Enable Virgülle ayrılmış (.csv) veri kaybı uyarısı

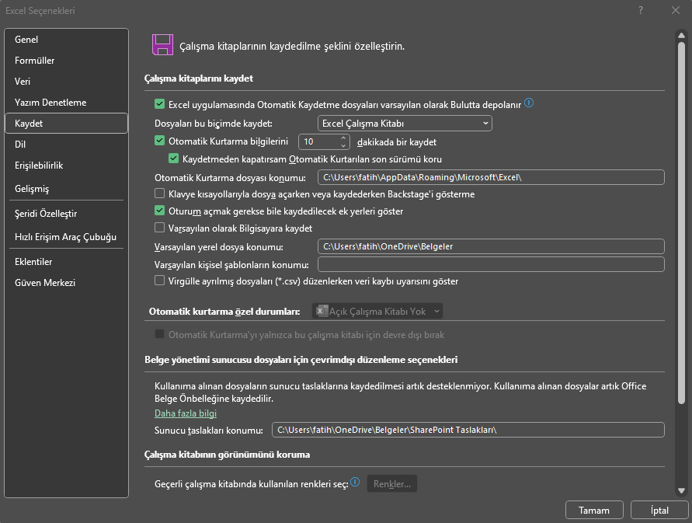159,281
